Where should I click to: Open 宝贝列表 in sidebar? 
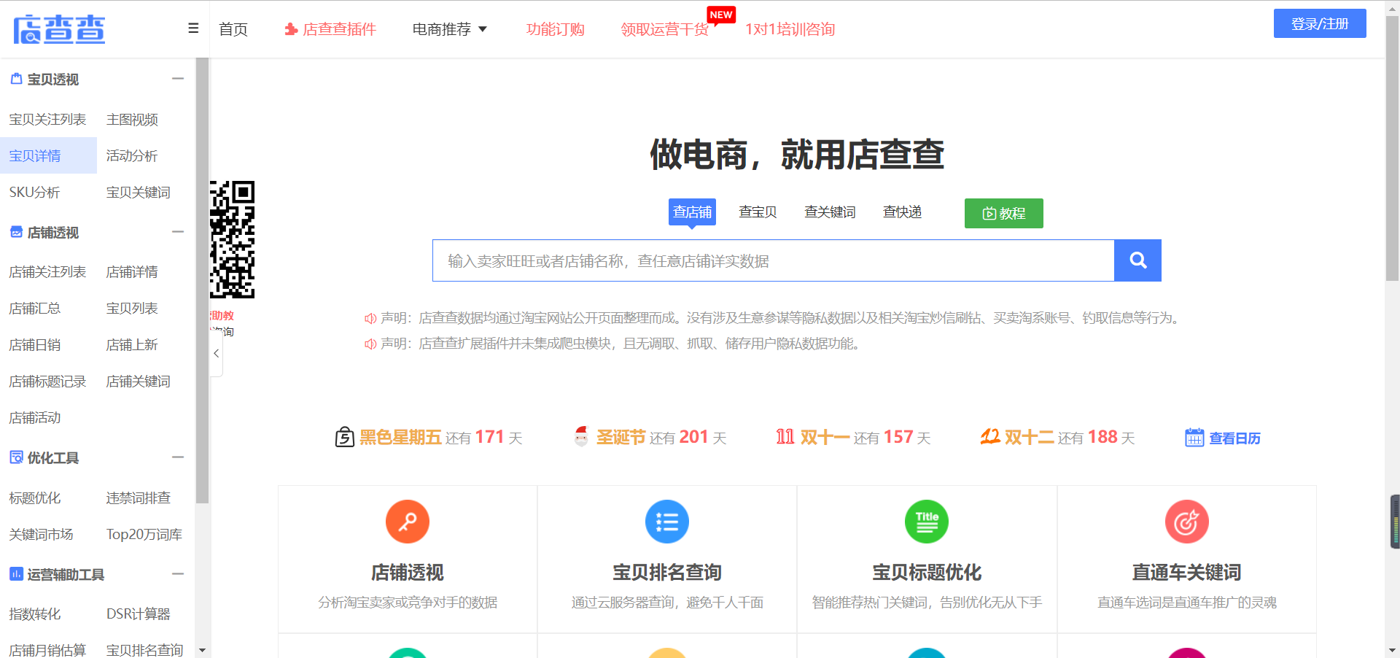point(132,308)
